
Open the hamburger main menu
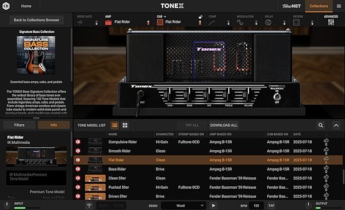click(339, 6)
